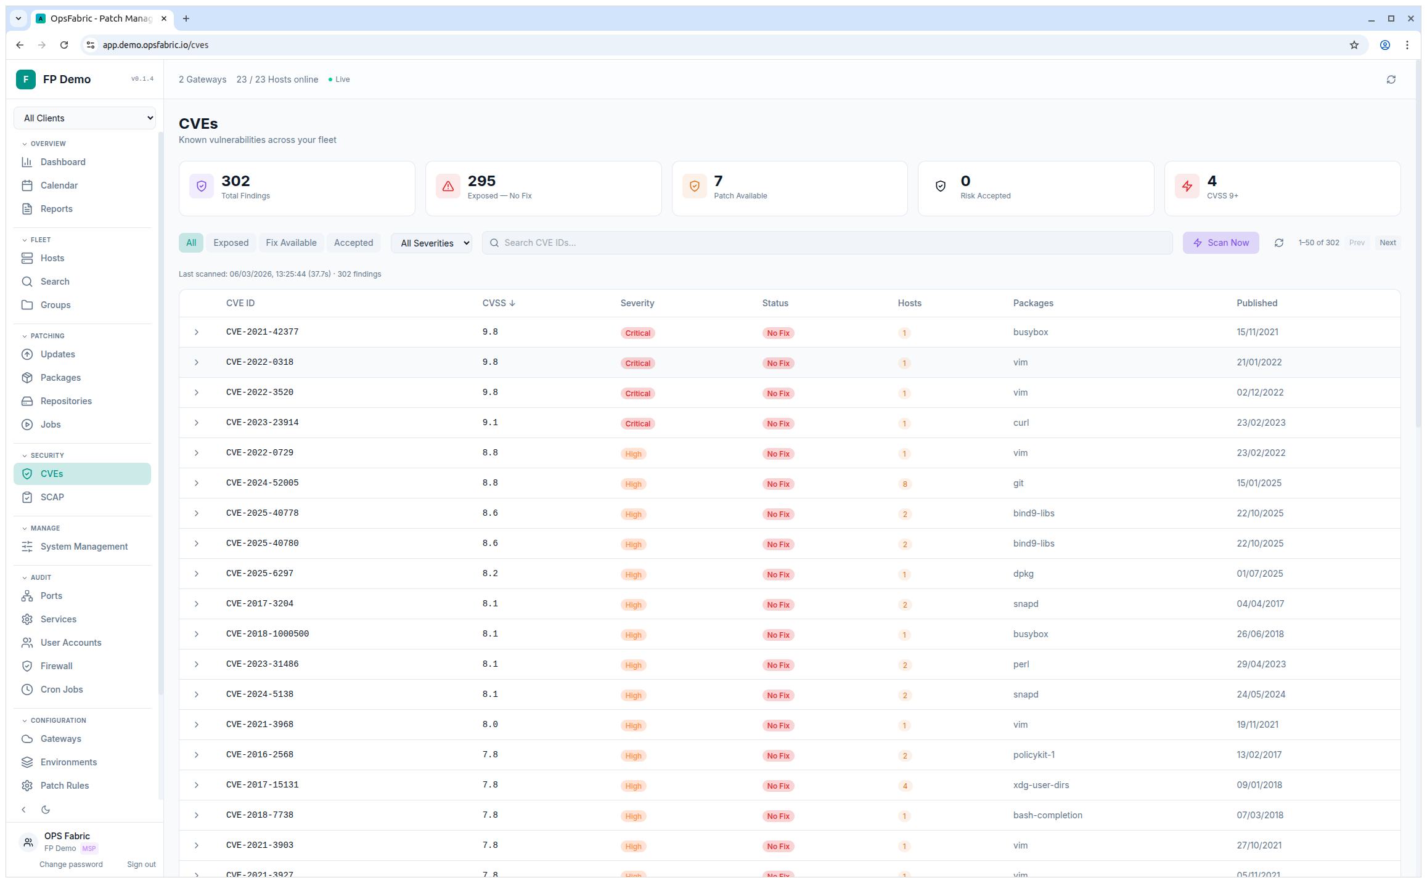The width and height of the screenshot is (1427, 883).
Task: Open the Dashboard from the sidebar
Action: point(62,162)
